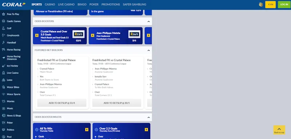Open the Golf sidebar icon
The image size is (291, 139).
click(3, 28)
